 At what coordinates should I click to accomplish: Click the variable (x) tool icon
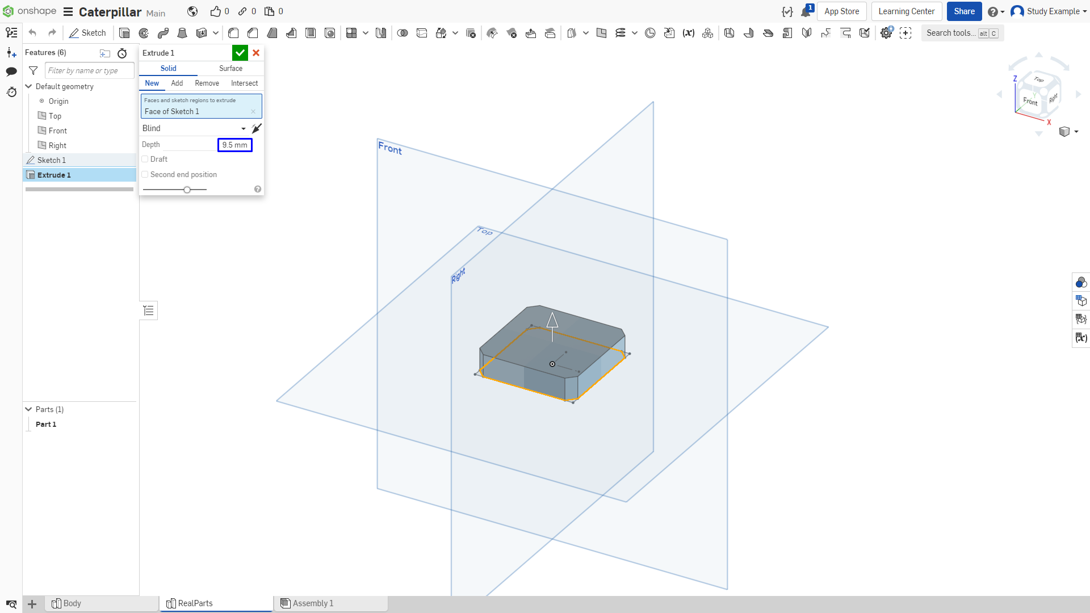click(689, 33)
